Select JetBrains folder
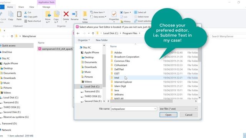 pyautogui.click(x=119, y=95)
